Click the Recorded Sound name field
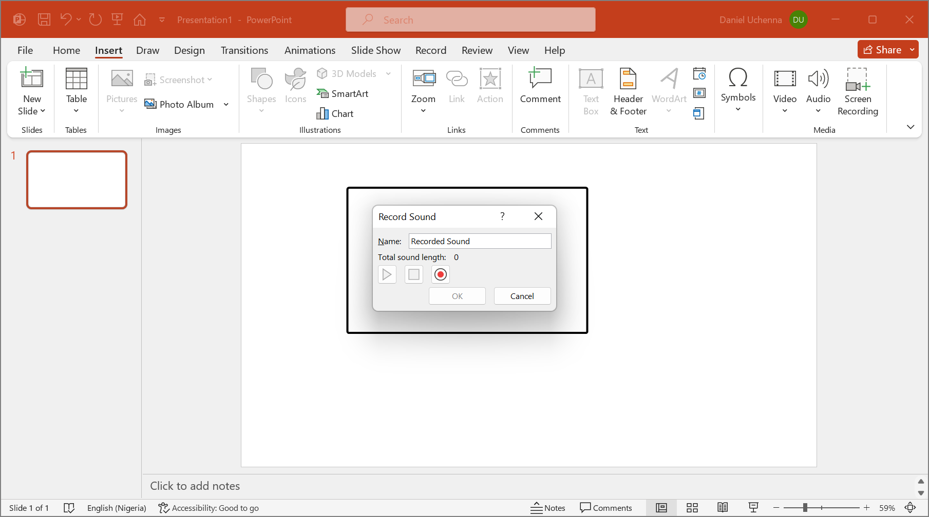The image size is (929, 517). 480,241
